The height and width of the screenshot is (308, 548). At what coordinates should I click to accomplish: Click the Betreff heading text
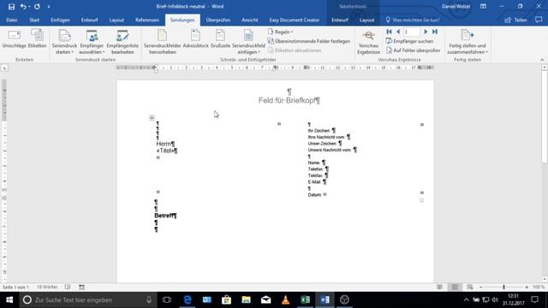click(x=164, y=216)
